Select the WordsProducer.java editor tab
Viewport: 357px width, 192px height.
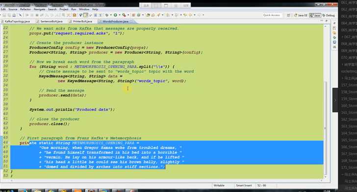115,22
